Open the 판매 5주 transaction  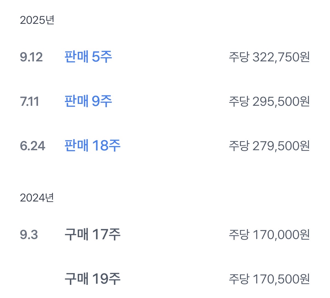[88, 57]
